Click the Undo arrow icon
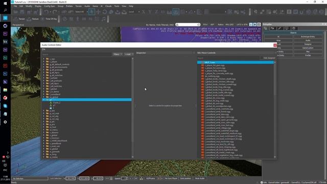 pos(46,12)
